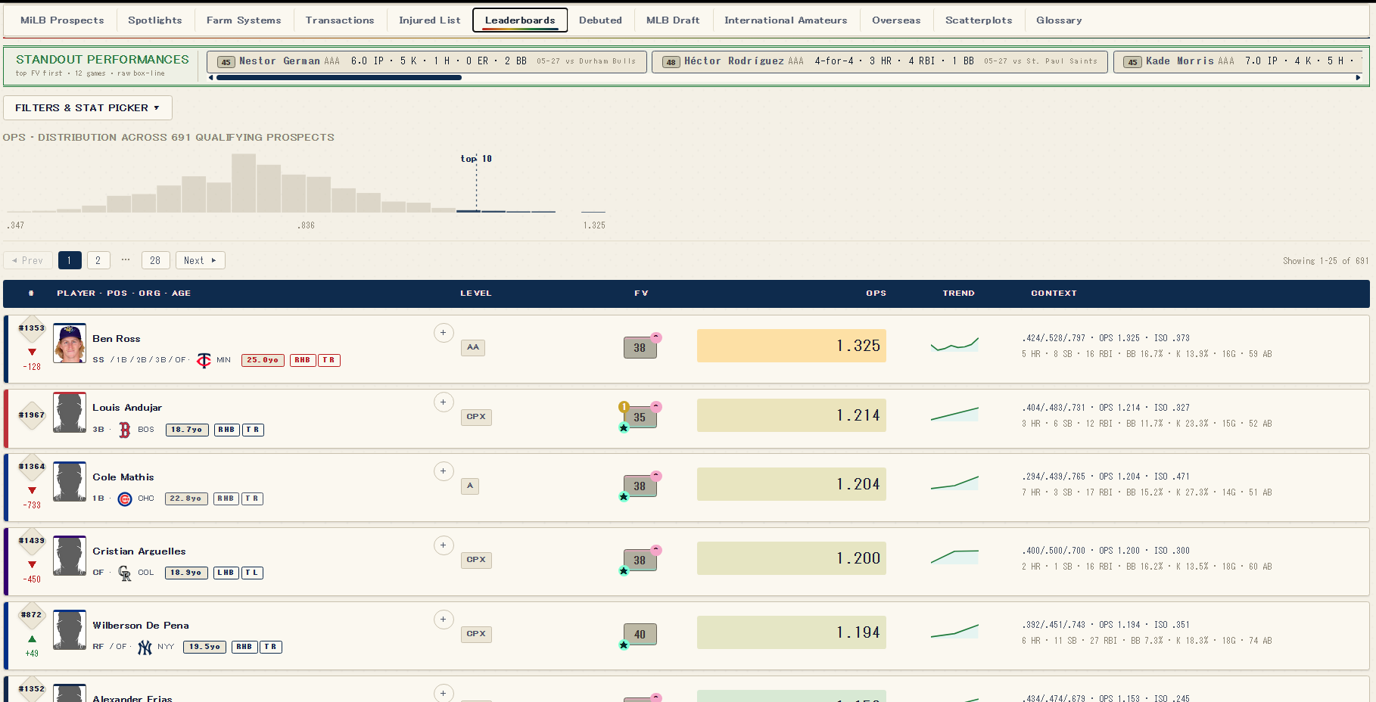Select the Leaderboards tab
Viewport: 1376px width, 702px height.
click(520, 20)
